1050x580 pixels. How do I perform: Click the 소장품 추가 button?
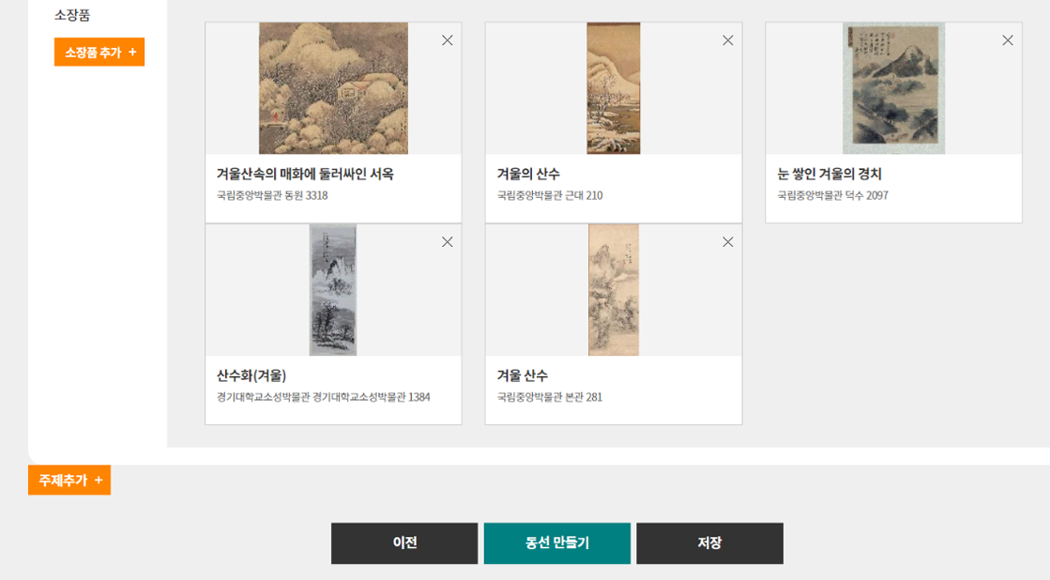(x=99, y=52)
